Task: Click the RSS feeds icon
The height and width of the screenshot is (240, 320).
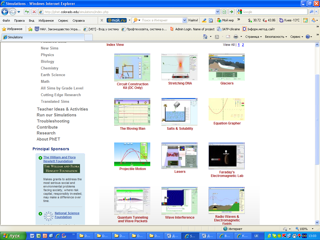Action: coord(217,37)
